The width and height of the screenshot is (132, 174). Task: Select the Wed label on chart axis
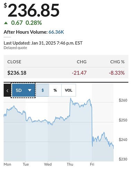[x=48, y=164]
